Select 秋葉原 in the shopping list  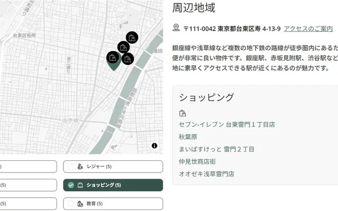188,137
